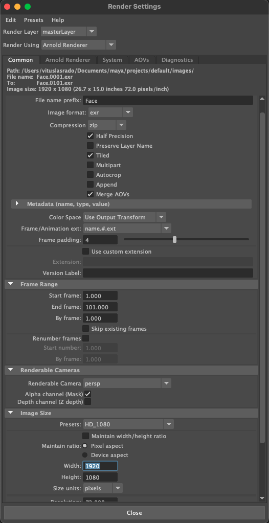This screenshot has height=523, width=269.
Task: Click the vertical scrollbar thumb
Action: (262, 278)
